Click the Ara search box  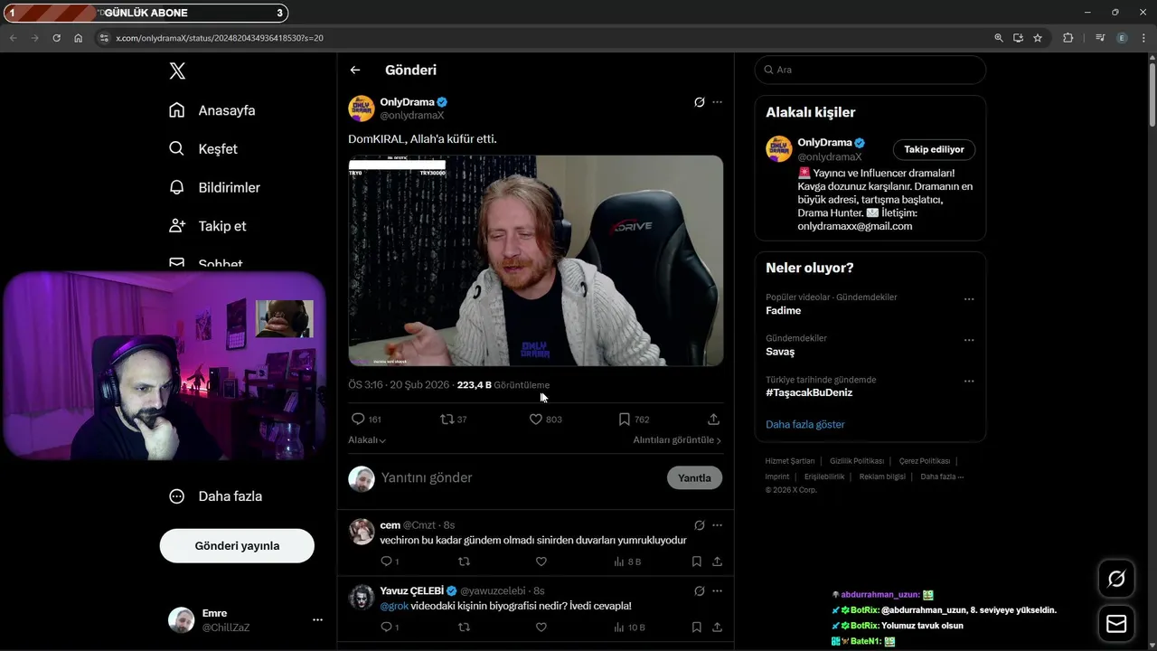click(870, 70)
